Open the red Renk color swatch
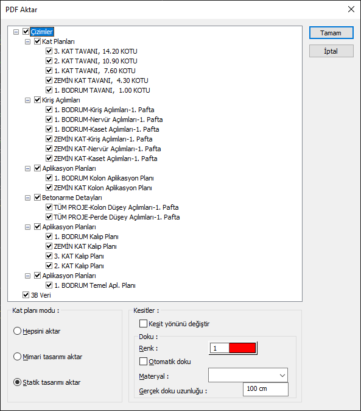The width and height of the screenshot is (361, 411). (x=242, y=348)
